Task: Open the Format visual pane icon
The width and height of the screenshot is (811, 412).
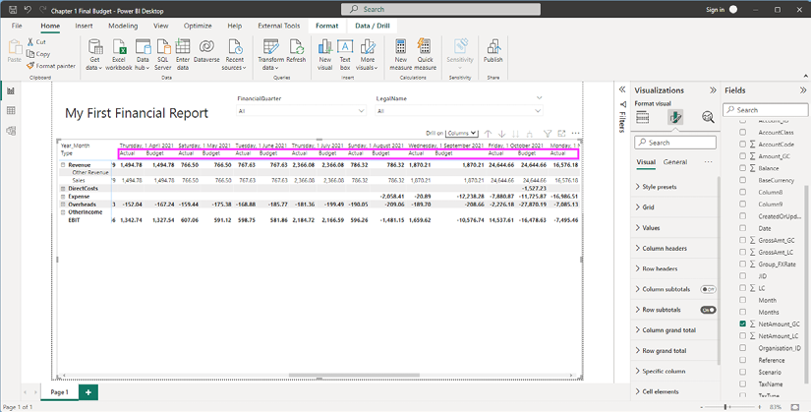Action: click(675, 117)
